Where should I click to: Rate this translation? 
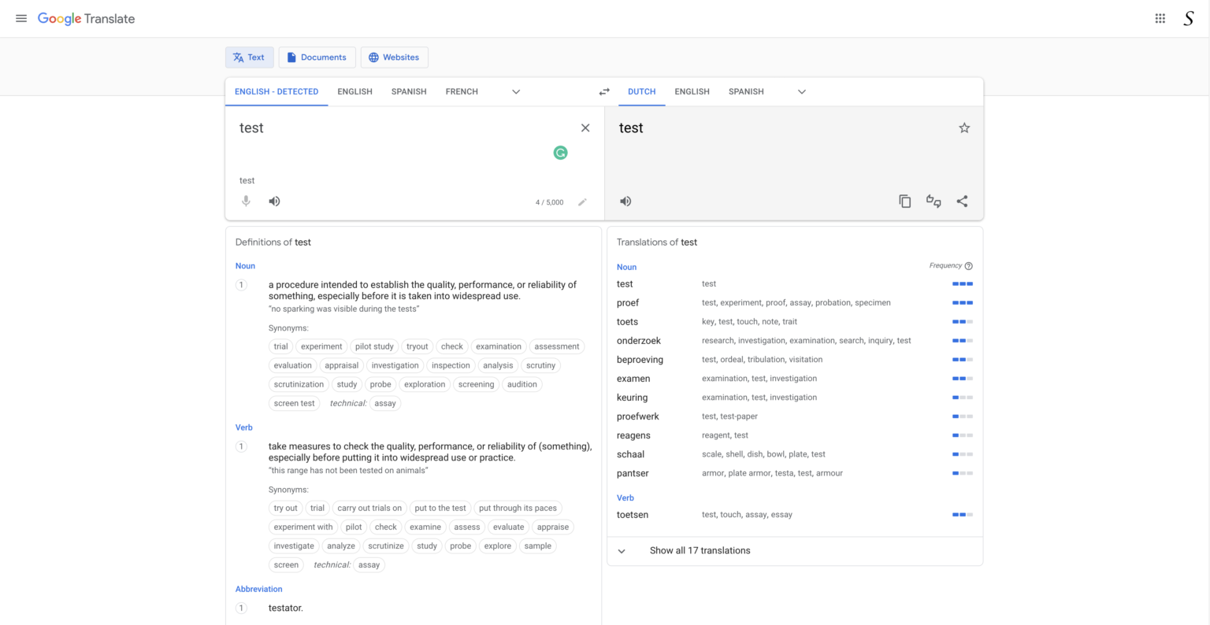933,201
